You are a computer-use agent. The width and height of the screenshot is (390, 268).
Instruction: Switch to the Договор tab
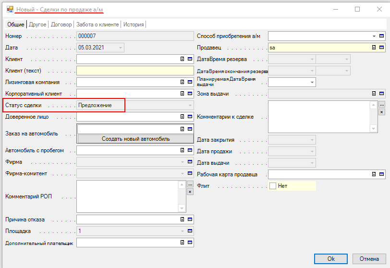coord(61,24)
